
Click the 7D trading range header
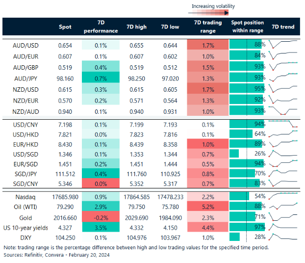[x=208, y=26]
